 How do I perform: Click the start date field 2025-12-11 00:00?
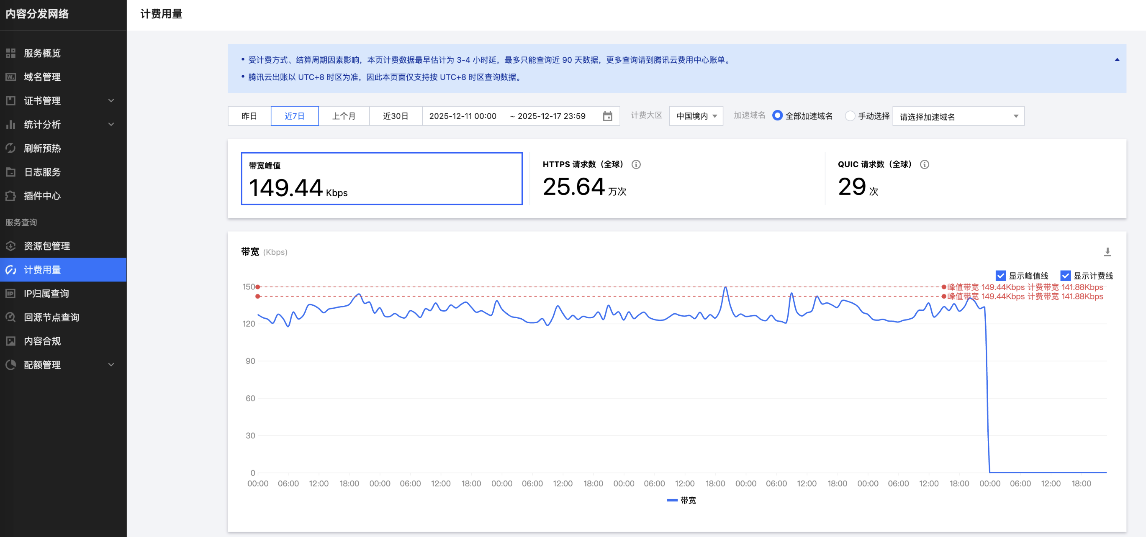pyautogui.click(x=462, y=116)
